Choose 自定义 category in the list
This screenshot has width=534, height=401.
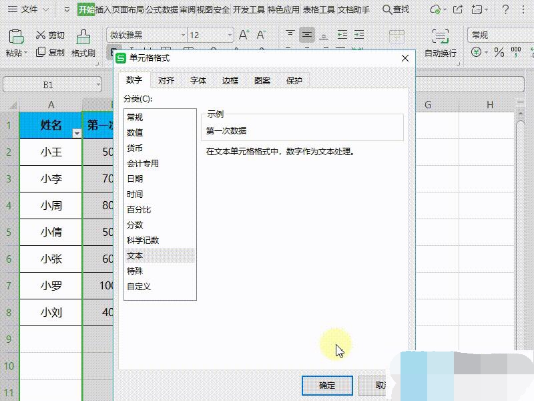pos(139,287)
